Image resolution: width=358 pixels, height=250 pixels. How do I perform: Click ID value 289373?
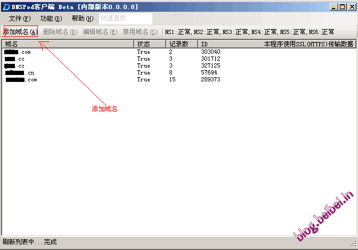(x=210, y=79)
